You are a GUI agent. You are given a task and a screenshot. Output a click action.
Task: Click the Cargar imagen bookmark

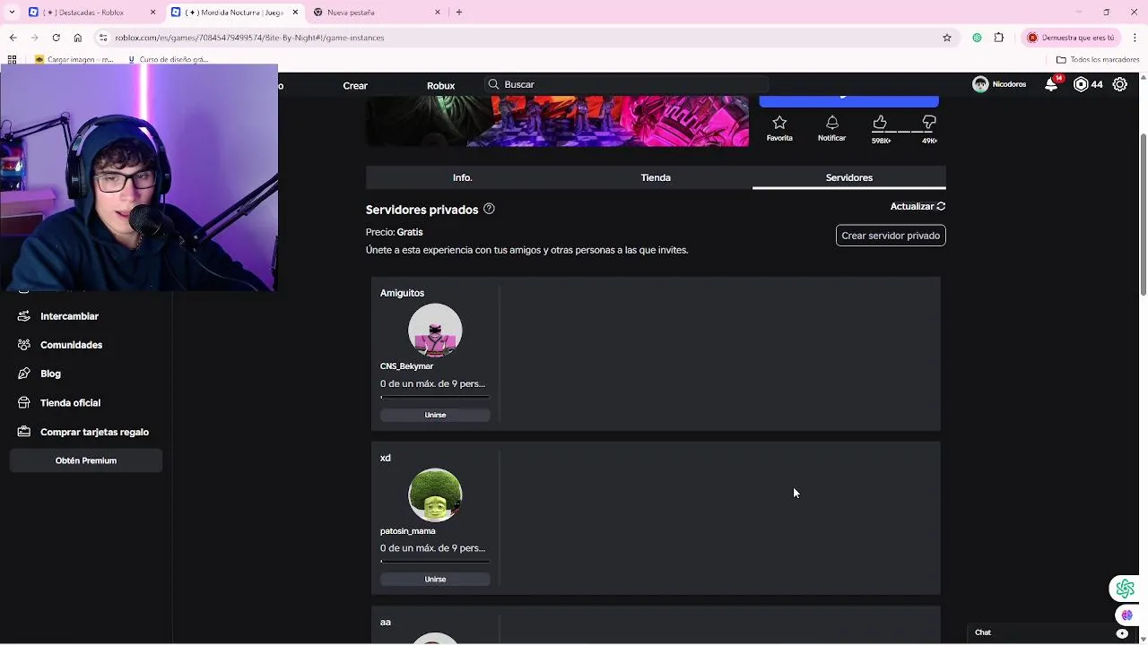click(74, 60)
